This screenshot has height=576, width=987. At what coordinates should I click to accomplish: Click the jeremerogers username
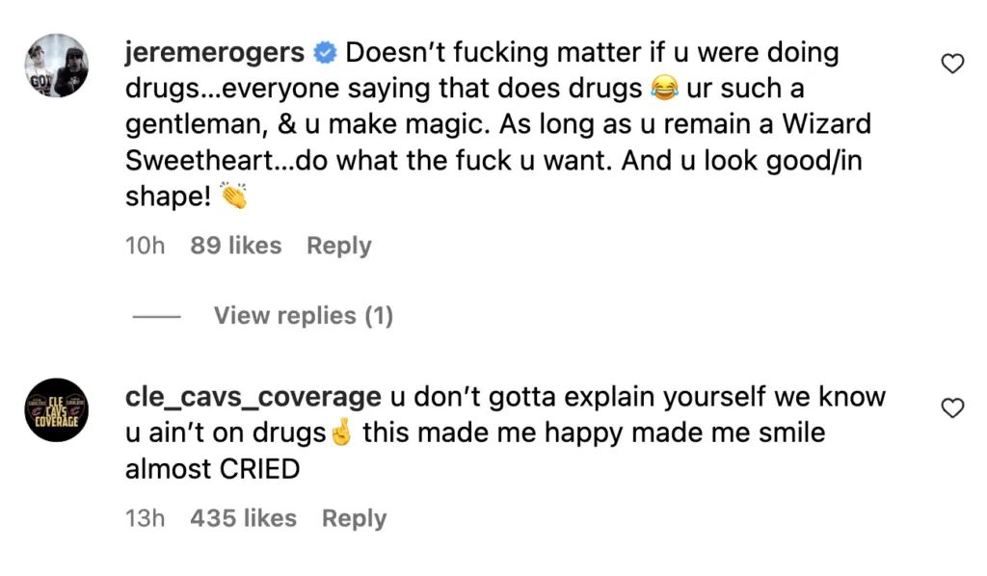pyautogui.click(x=215, y=53)
